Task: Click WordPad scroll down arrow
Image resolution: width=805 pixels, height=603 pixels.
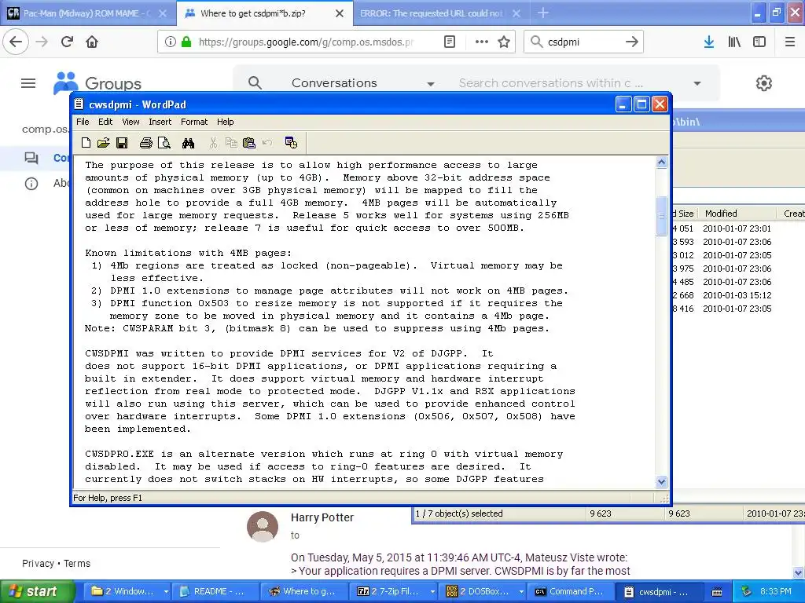Action: (x=661, y=481)
